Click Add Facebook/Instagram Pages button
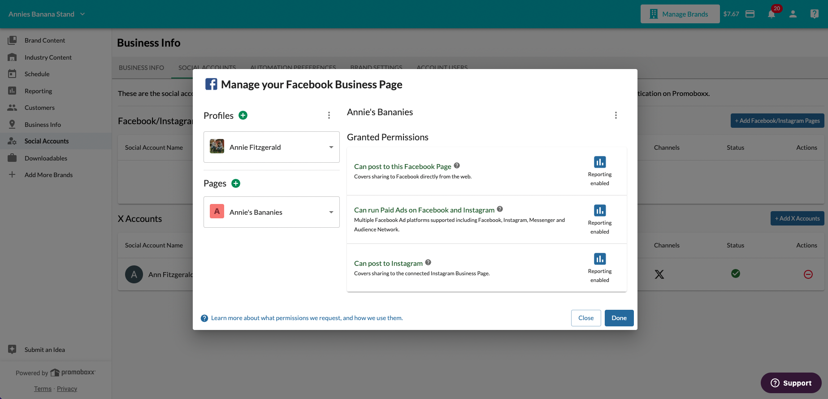 777,121
